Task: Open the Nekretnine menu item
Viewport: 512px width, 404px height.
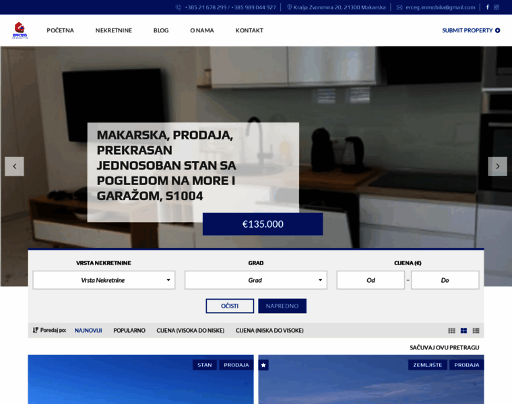Action: (x=114, y=30)
